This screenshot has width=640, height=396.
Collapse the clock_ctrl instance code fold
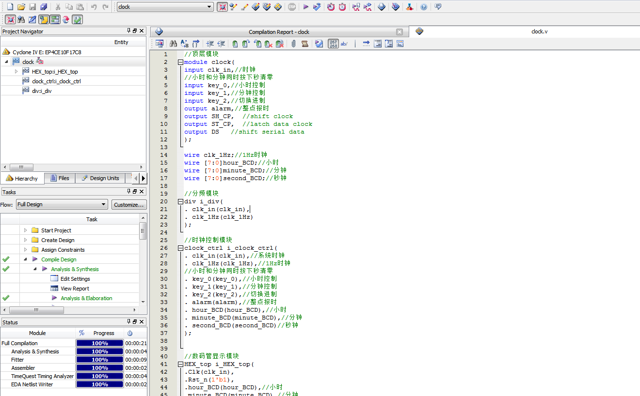pyautogui.click(x=180, y=248)
